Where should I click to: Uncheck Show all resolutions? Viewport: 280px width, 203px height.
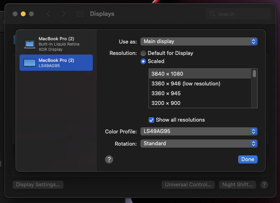151,120
